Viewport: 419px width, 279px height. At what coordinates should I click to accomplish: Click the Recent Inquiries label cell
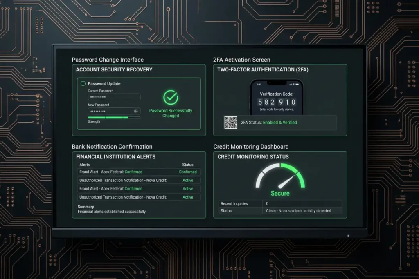pos(241,203)
